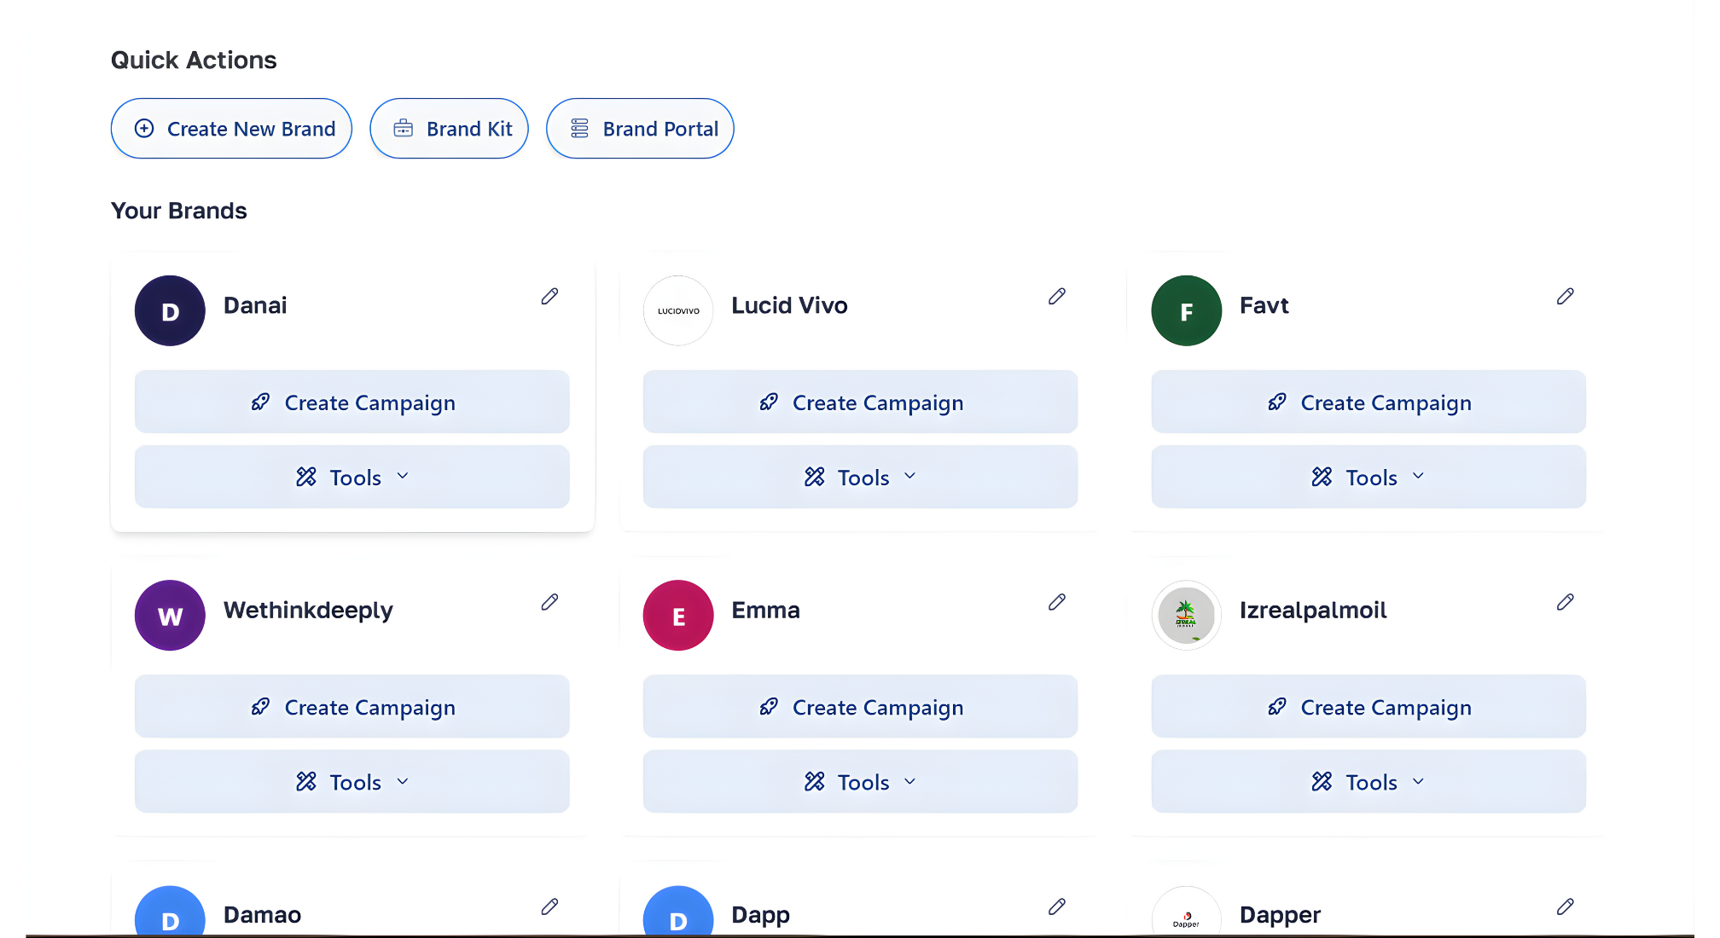This screenshot has height=938, width=1720.
Task: Expand Tools under Wethinkdeeply
Action: 352,781
